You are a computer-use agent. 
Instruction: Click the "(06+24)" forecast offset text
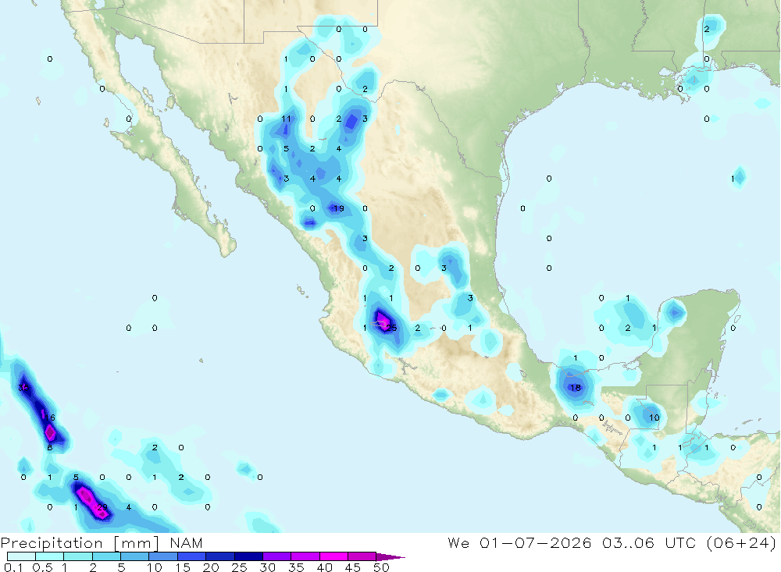coord(741,543)
